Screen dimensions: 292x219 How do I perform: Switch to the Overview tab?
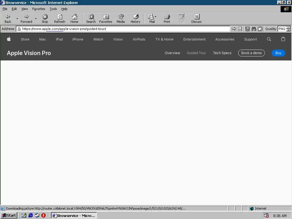pos(172,53)
